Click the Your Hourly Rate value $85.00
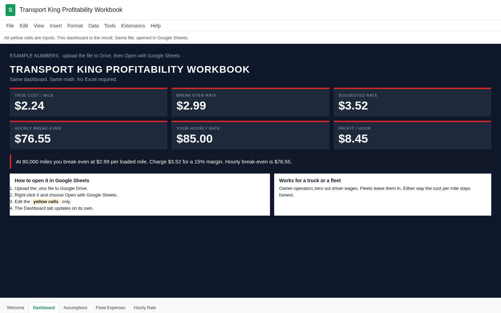The height and width of the screenshot is (313, 501). (194, 139)
